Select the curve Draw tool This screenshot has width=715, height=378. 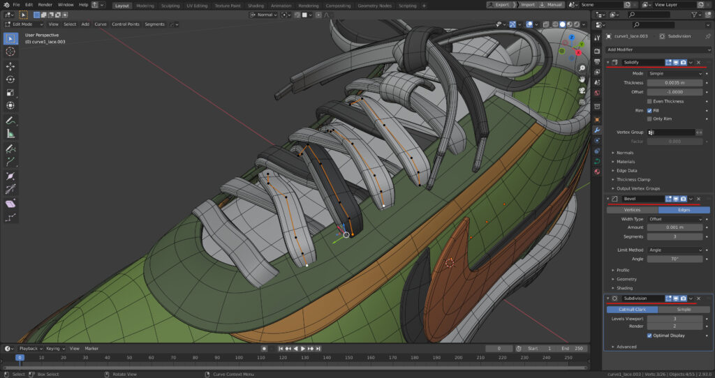[10, 149]
